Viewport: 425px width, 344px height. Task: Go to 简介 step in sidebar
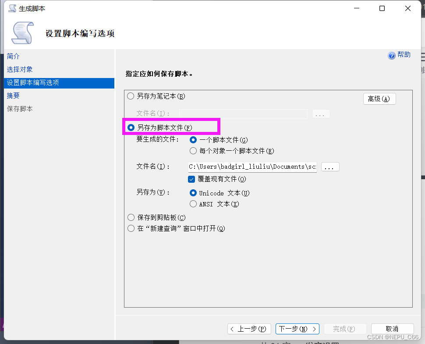click(13, 57)
